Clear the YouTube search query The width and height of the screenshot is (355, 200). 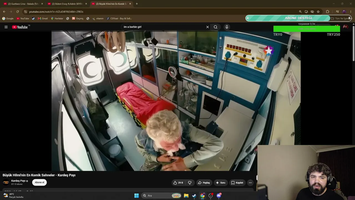coord(207,27)
